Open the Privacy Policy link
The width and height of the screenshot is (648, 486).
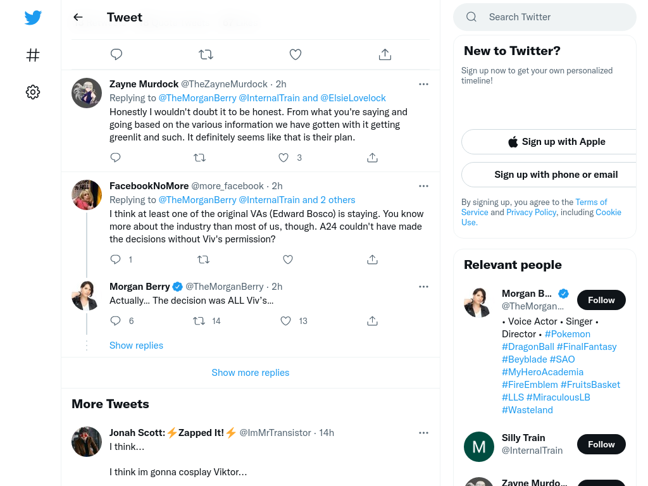[532, 213]
